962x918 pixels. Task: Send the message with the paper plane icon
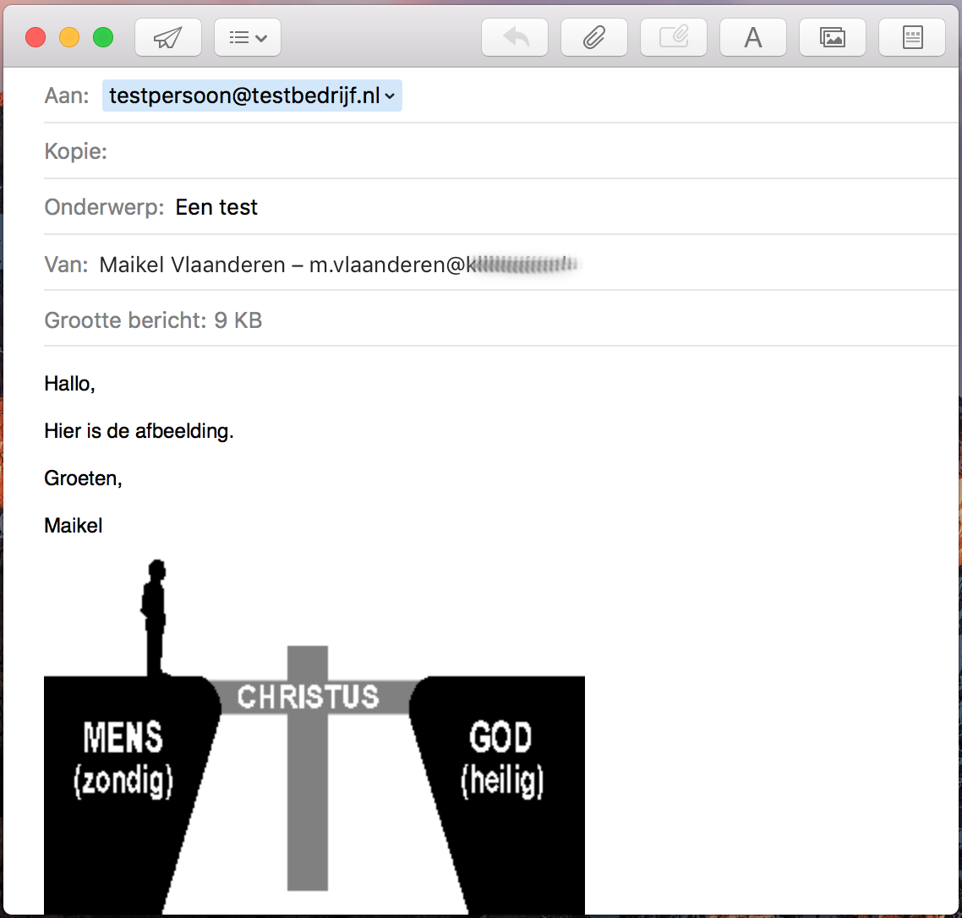168,37
